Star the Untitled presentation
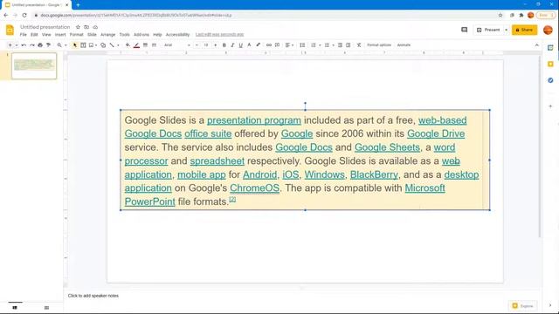 pos(78,27)
